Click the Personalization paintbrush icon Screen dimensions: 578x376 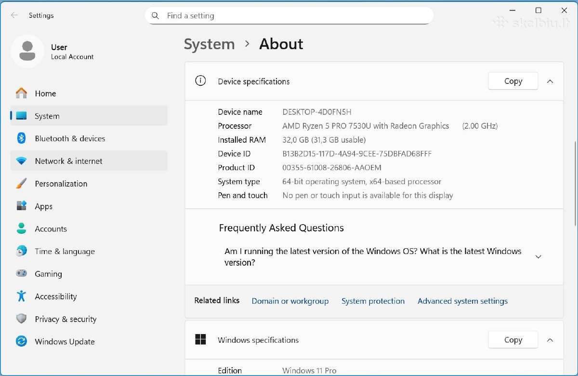[21, 184]
